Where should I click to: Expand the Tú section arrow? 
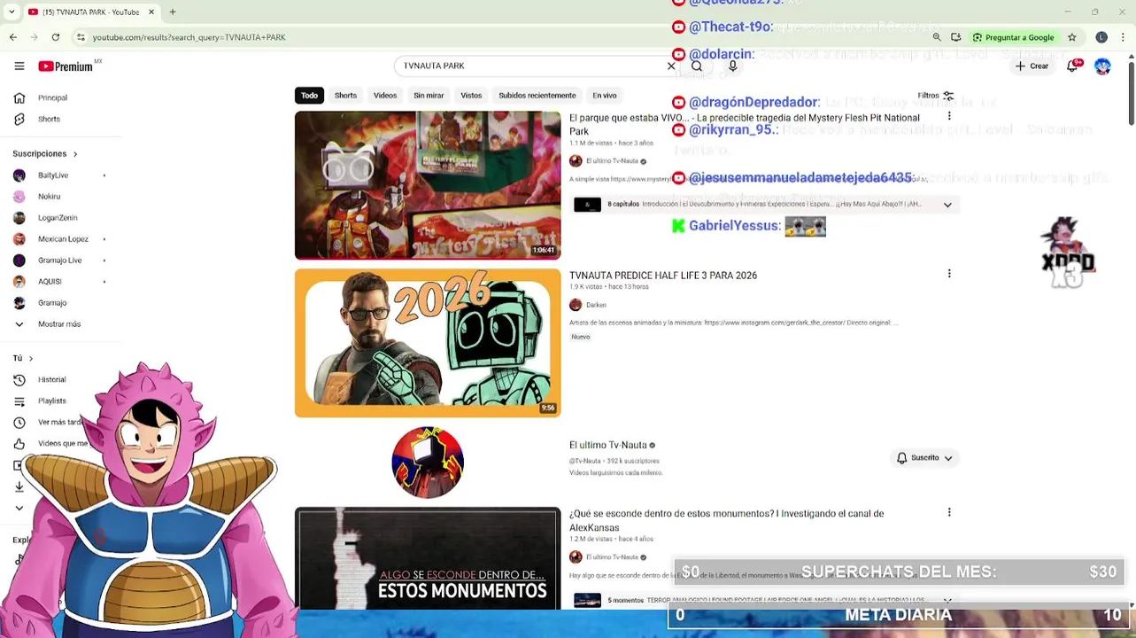(x=31, y=358)
